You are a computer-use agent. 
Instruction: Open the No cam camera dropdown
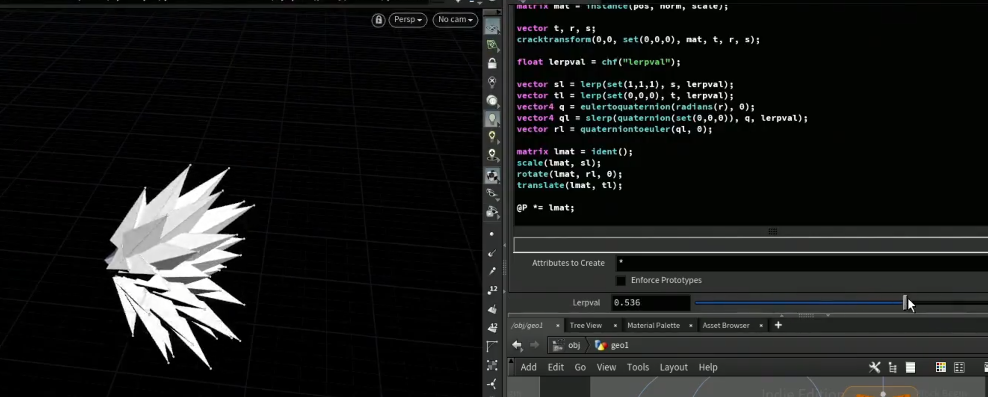[x=455, y=19]
